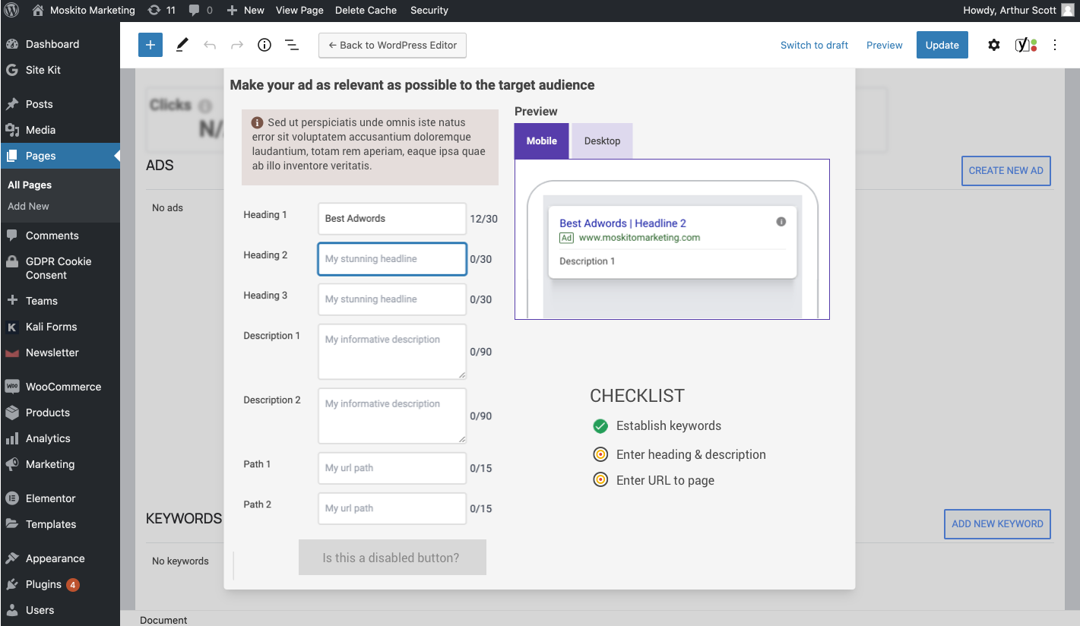The image size is (1080, 626).
Task: Select Pages in sidebar
Action: (x=60, y=156)
